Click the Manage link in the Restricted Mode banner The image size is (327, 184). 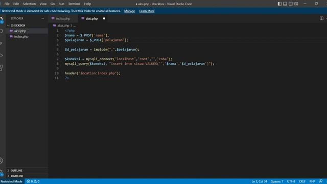coord(129,11)
